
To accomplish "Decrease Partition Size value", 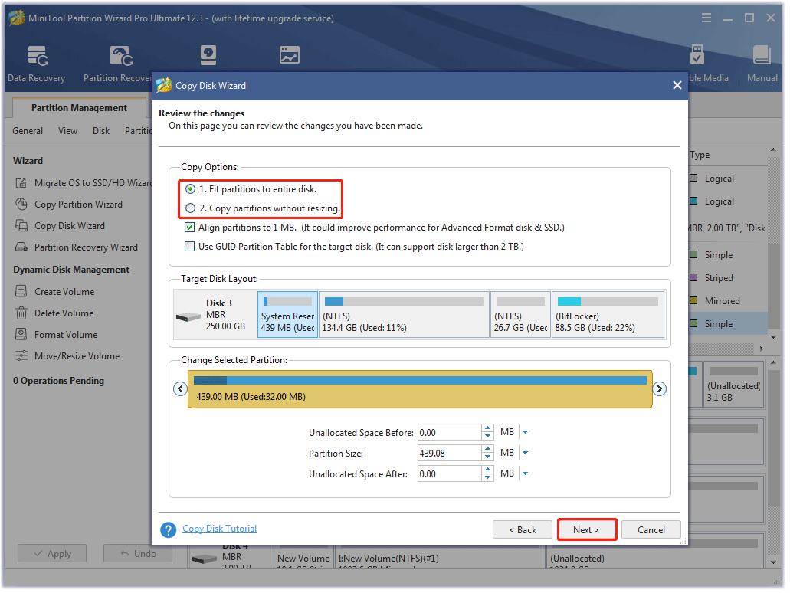I will [x=487, y=457].
